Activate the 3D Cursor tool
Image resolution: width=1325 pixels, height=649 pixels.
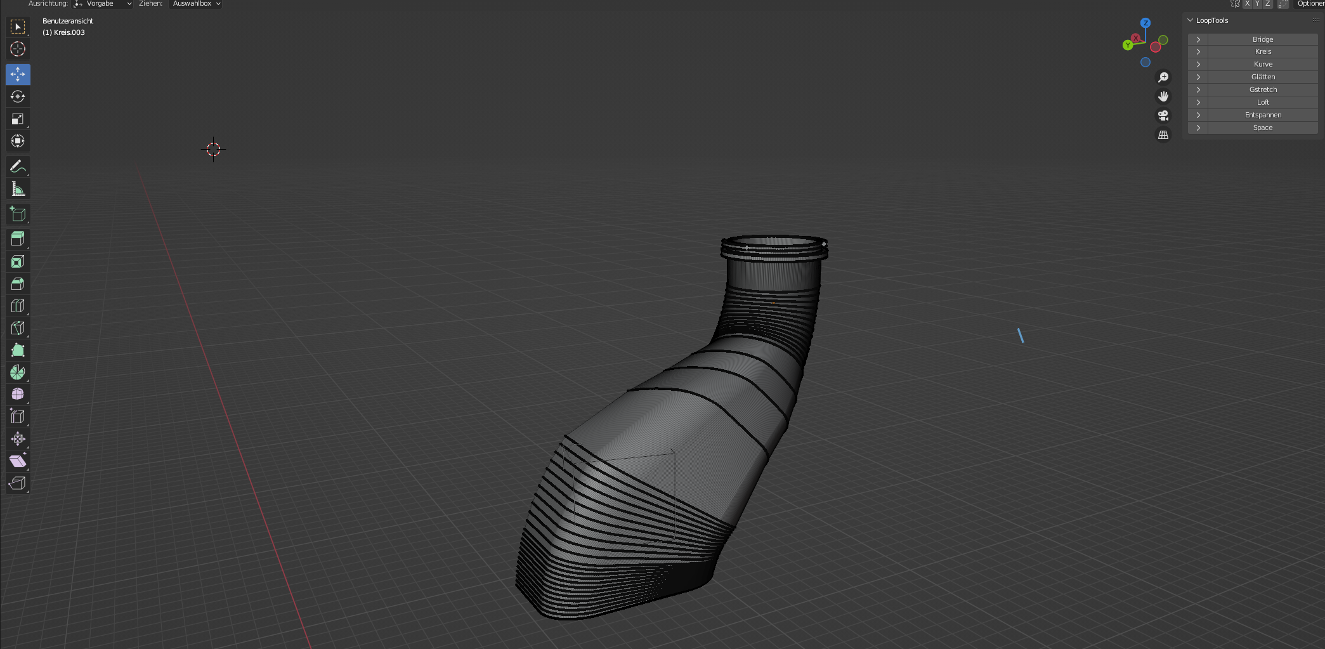coord(18,49)
